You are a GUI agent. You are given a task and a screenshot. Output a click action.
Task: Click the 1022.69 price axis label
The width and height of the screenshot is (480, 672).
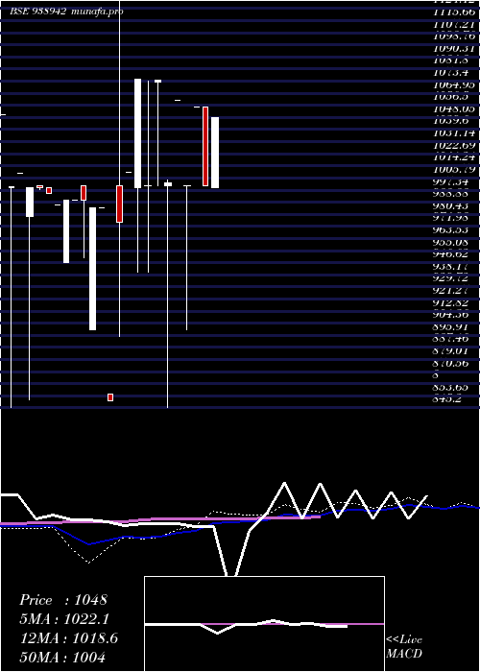click(x=454, y=145)
